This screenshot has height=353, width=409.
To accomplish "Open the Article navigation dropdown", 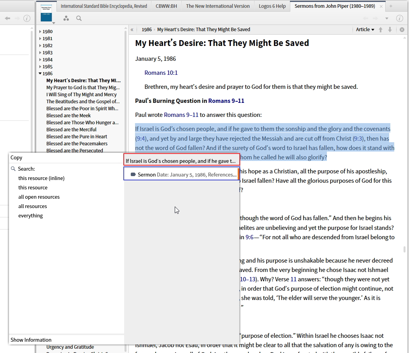I will (365, 30).
